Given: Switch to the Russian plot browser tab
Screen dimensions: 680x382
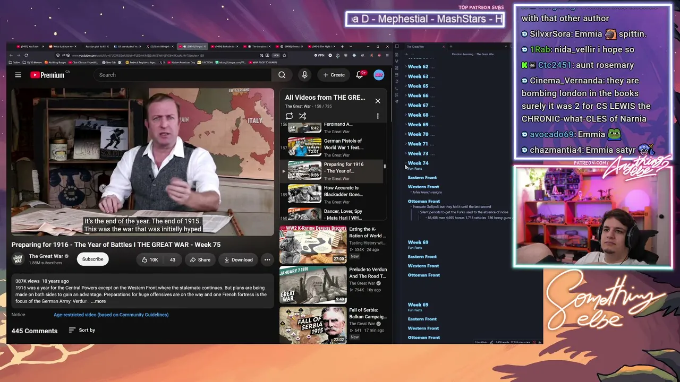Looking at the screenshot, I should pos(97,47).
